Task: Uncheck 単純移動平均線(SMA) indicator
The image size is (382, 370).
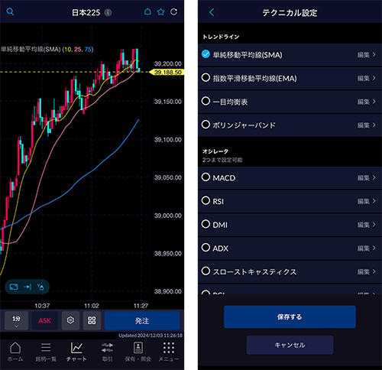Action: click(x=206, y=54)
